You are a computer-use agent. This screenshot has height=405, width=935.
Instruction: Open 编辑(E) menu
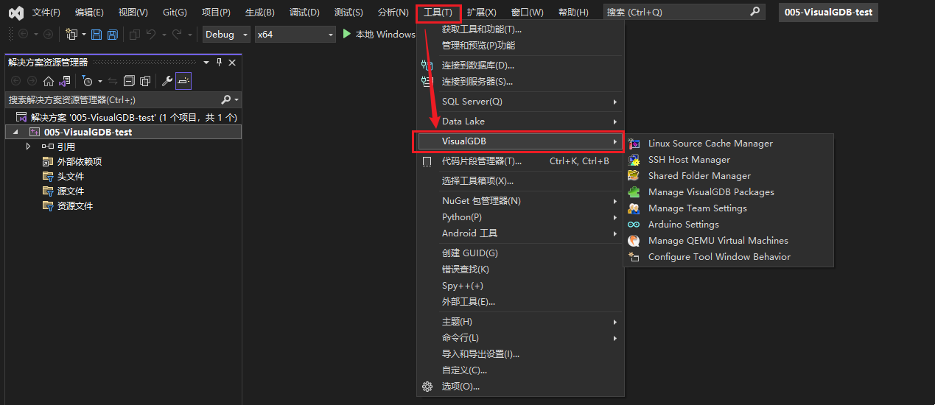click(x=89, y=13)
